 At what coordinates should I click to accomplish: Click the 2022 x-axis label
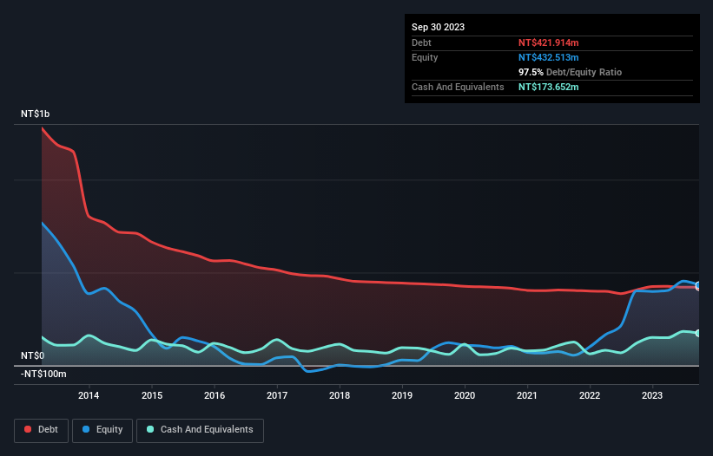[590, 395]
